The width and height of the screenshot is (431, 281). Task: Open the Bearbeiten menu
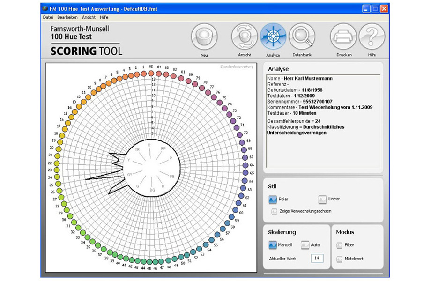67,17
